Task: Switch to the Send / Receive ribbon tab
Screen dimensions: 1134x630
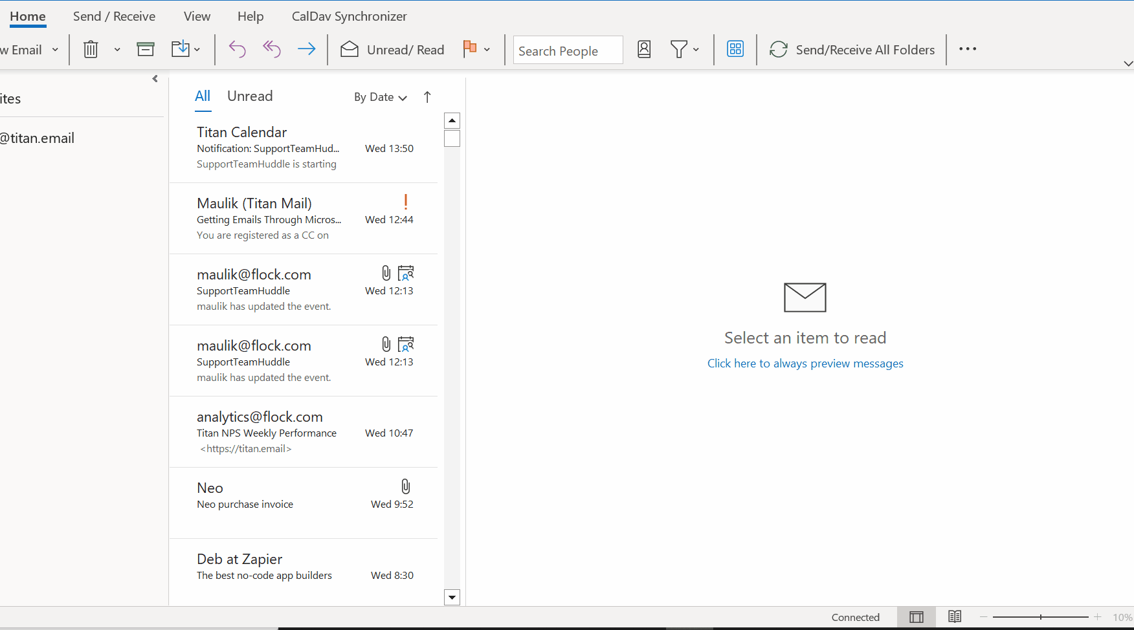Action: pyautogui.click(x=114, y=16)
